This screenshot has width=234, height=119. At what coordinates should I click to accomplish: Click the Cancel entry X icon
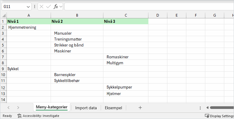click(x=42, y=7)
